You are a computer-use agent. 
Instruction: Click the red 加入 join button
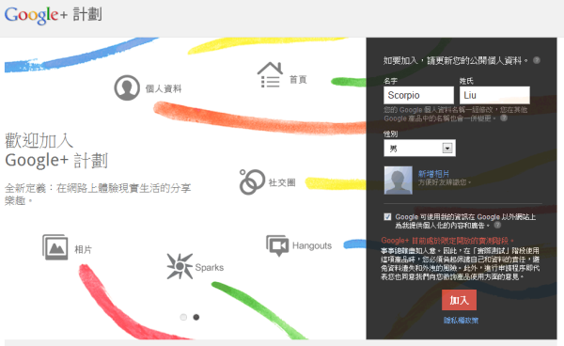point(459,300)
